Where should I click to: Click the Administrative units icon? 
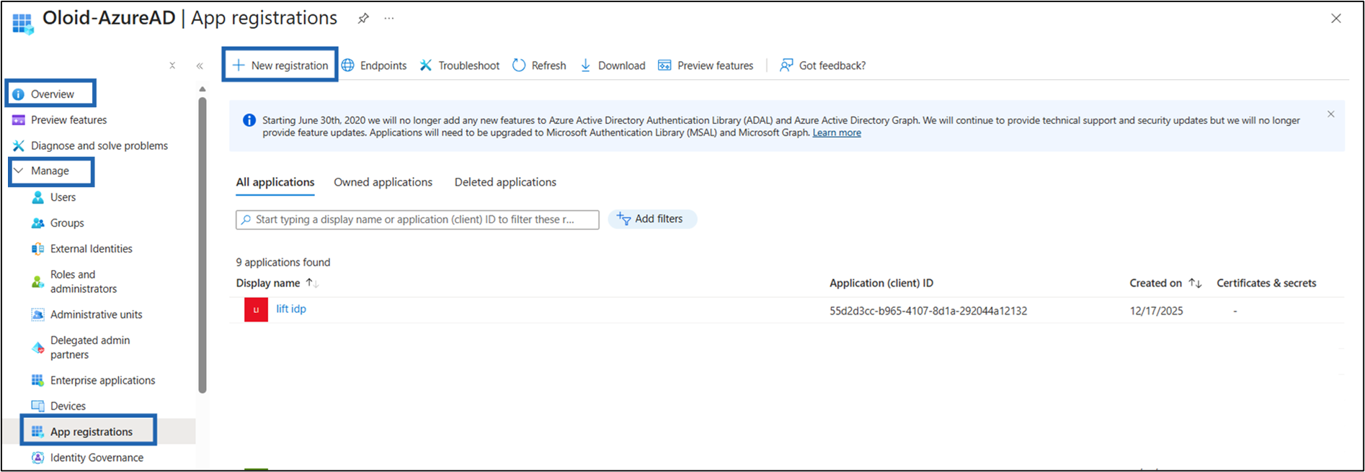pyautogui.click(x=38, y=314)
